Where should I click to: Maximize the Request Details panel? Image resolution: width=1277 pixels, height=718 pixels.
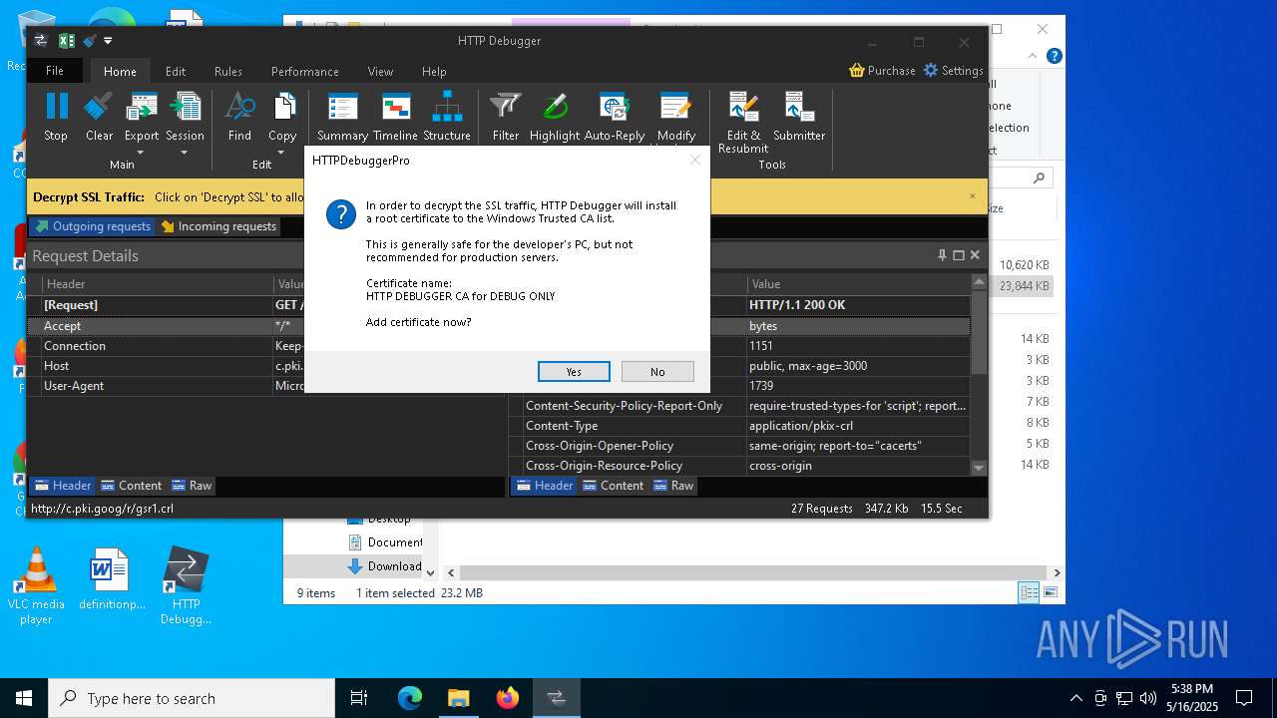959,255
